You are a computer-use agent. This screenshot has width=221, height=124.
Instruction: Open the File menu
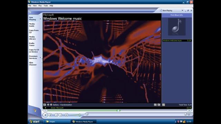(x=30, y=6)
